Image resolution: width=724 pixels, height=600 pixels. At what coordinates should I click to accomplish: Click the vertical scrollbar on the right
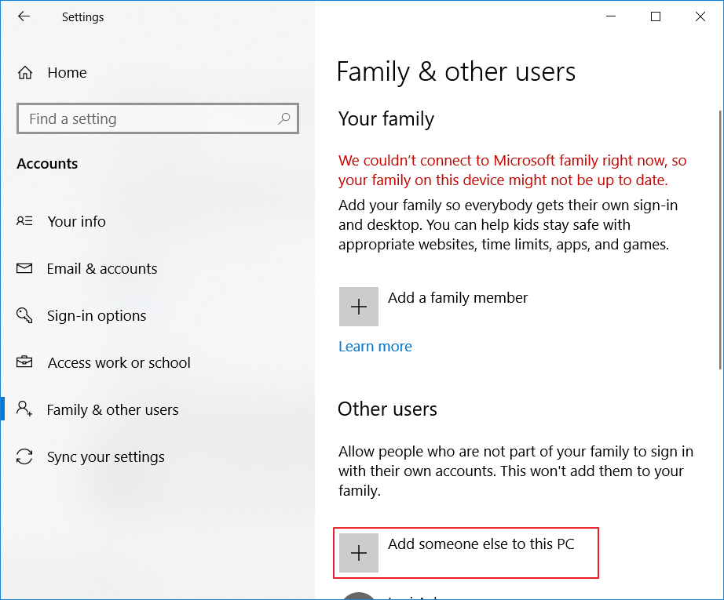(x=719, y=235)
